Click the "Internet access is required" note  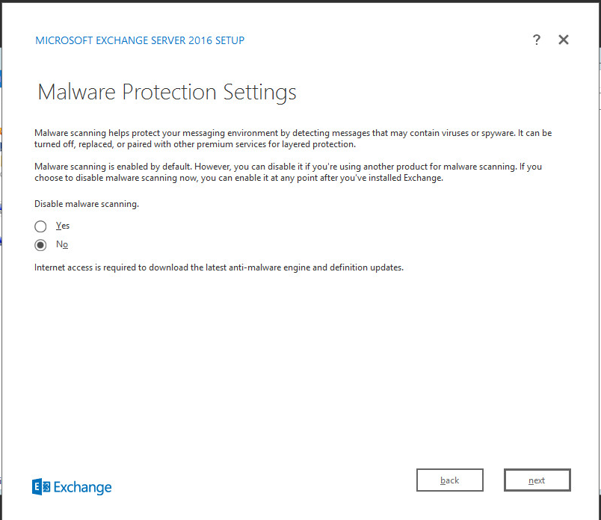point(219,267)
